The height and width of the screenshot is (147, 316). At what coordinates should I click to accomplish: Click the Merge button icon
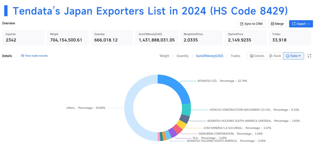(x=272, y=24)
